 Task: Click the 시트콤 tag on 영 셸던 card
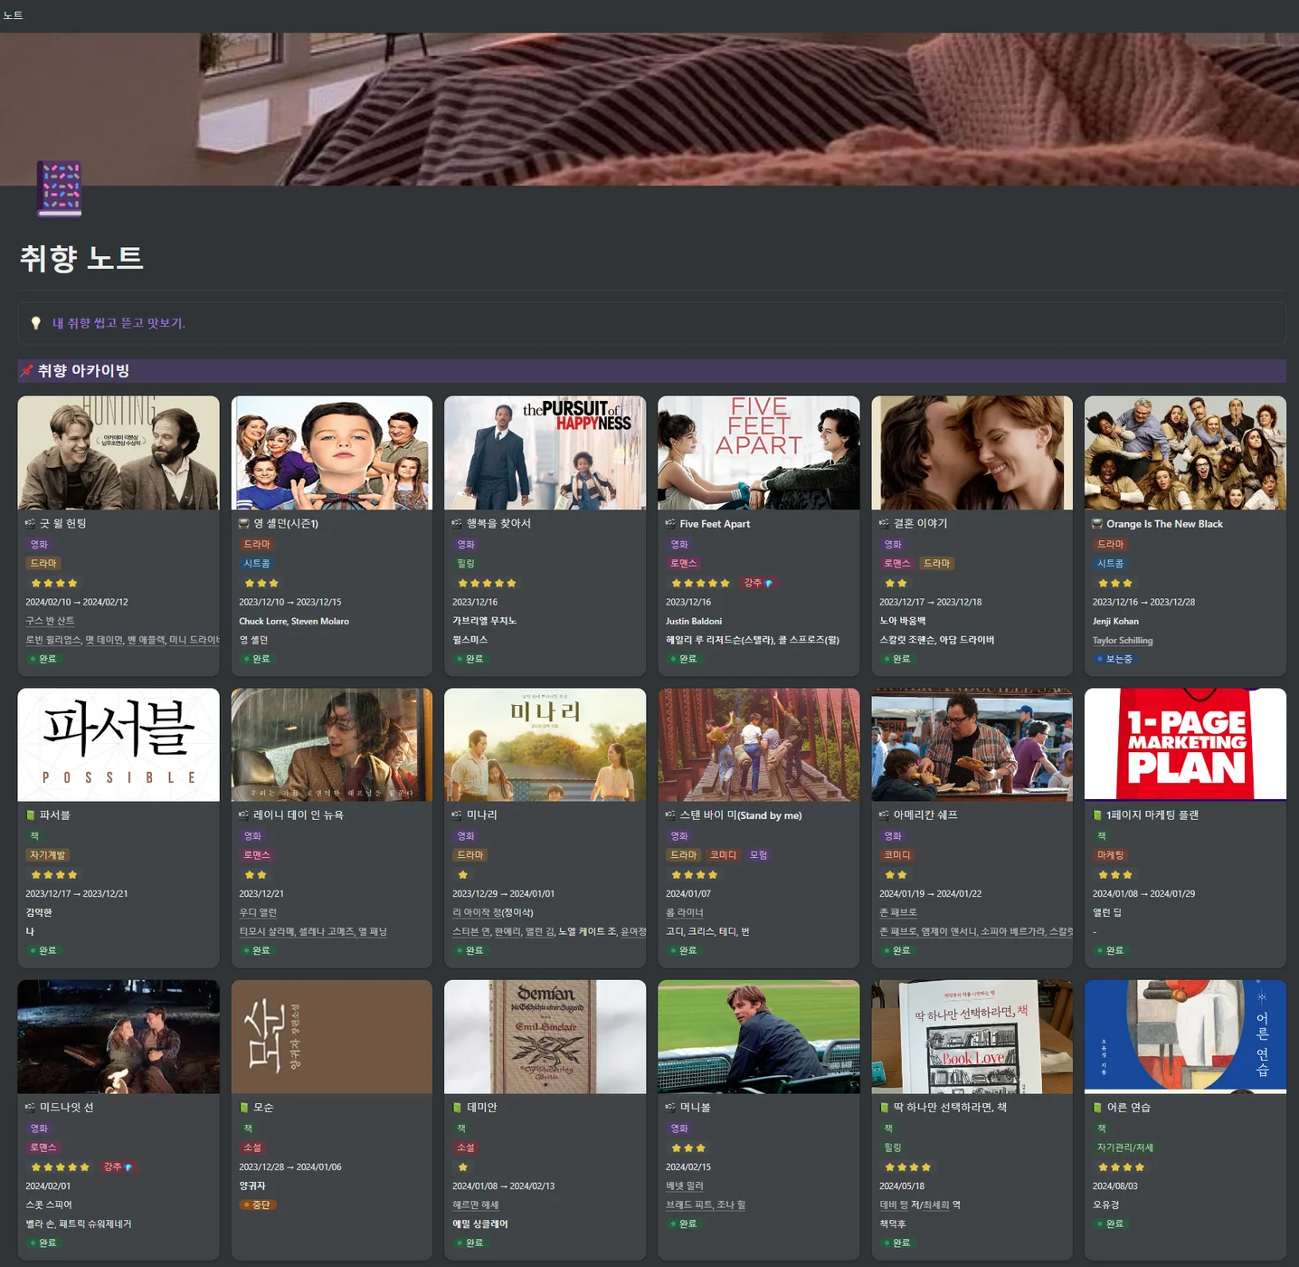(x=257, y=563)
